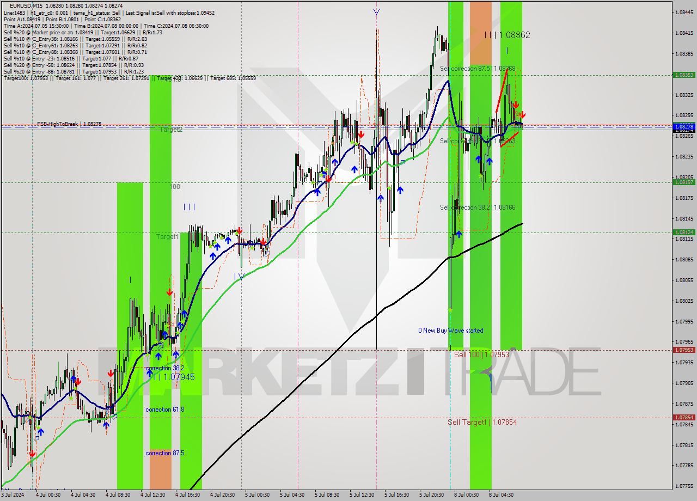Click the '100' level label

point(174,187)
